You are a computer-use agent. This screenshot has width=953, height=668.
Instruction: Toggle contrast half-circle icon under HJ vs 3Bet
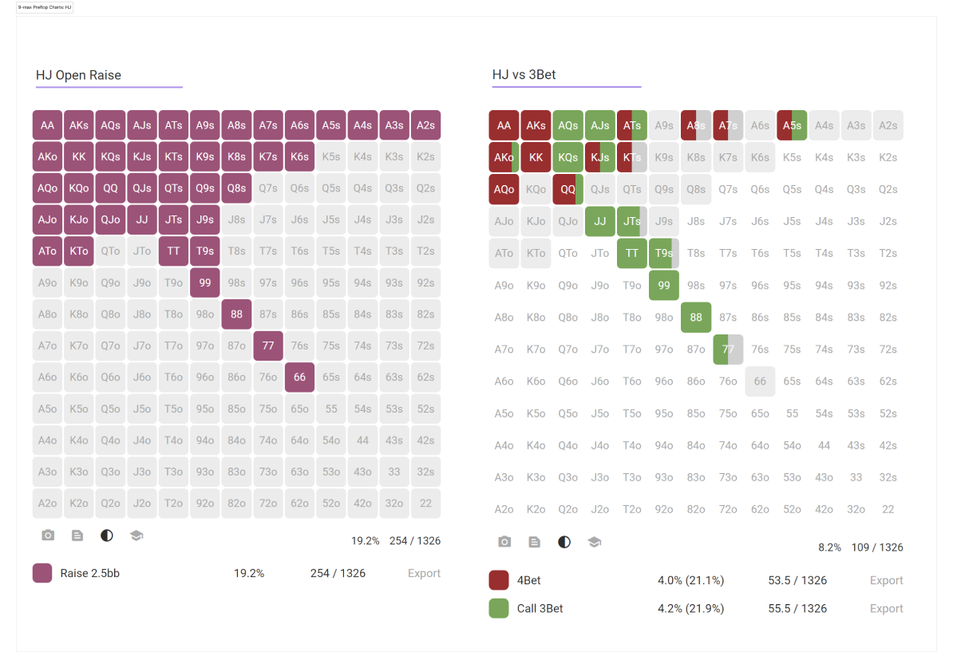click(564, 542)
